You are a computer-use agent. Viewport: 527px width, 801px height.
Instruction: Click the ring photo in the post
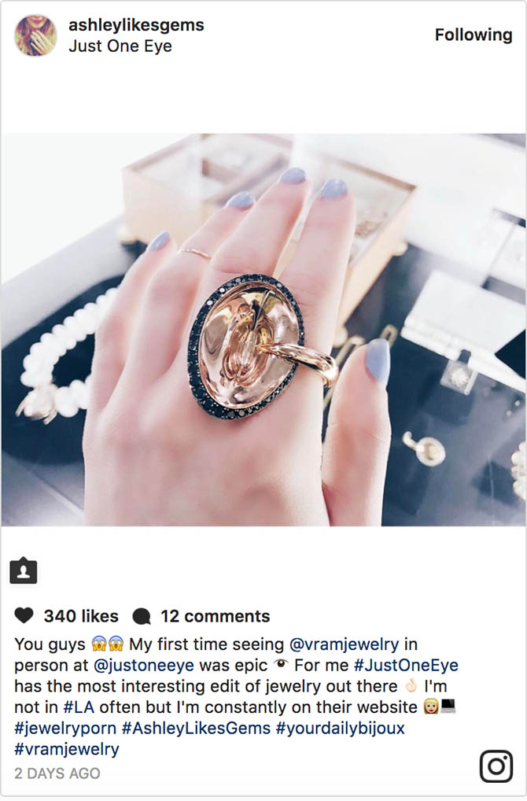tap(263, 330)
